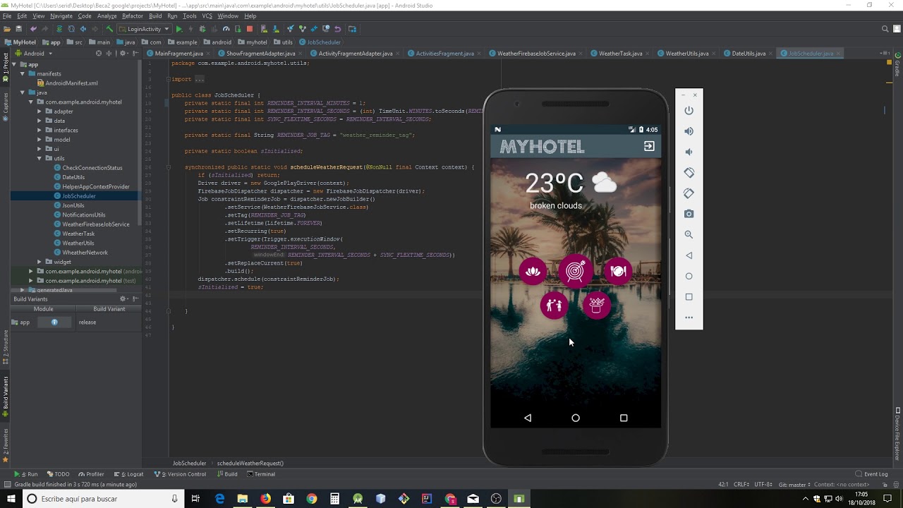
Task: Tap the shopping basket icon in the app
Action: (x=597, y=306)
